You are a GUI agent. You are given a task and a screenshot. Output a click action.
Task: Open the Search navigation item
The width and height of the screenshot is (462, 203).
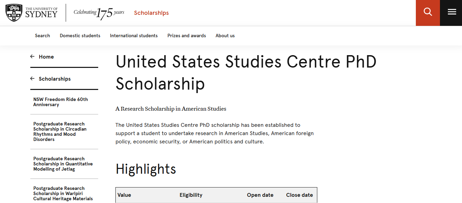tap(42, 35)
